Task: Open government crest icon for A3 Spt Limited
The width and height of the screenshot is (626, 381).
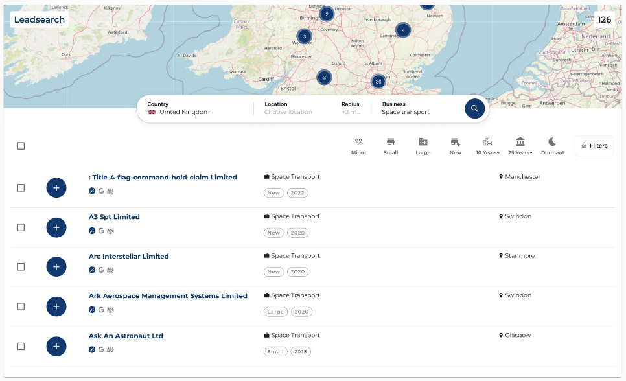Action: 111,231
